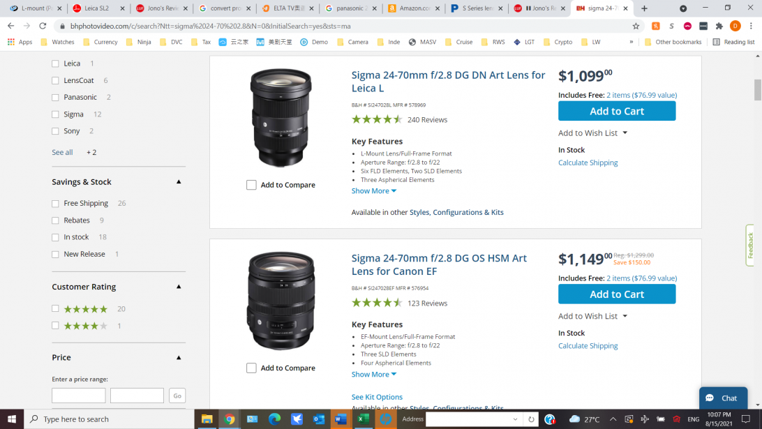Open the Apps grid in bookmarks bar

(20, 42)
